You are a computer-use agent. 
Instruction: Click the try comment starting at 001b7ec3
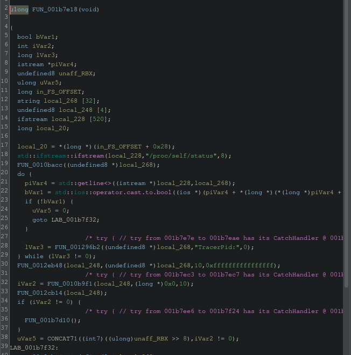point(214,275)
